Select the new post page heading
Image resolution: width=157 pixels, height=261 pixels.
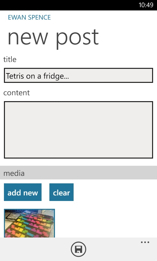pos(53,38)
